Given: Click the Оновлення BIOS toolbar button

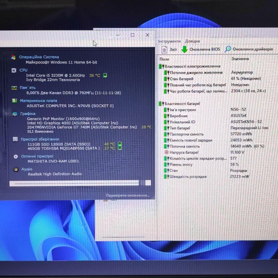Looking at the screenshot, I should (200, 49).
